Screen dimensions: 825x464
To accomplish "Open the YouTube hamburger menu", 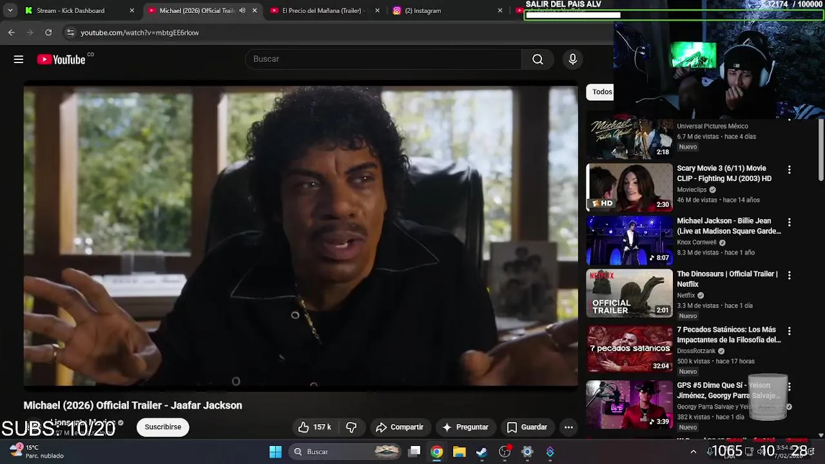I will click(19, 59).
